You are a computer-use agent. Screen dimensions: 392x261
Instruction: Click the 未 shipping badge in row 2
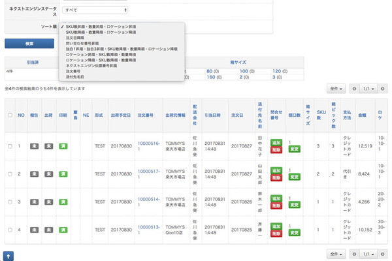(x=49, y=174)
